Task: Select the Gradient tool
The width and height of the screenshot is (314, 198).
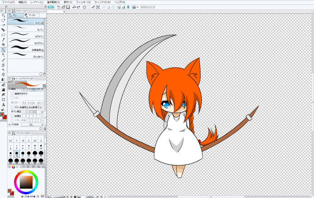Action: click(x=3, y=90)
